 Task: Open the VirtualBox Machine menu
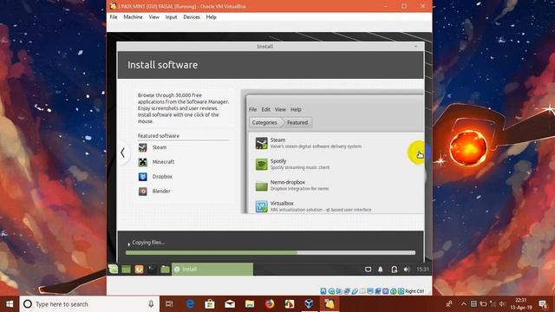(x=133, y=17)
